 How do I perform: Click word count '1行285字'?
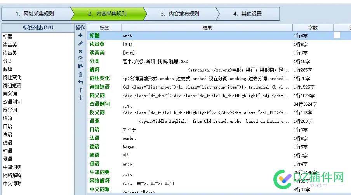click(x=303, y=70)
